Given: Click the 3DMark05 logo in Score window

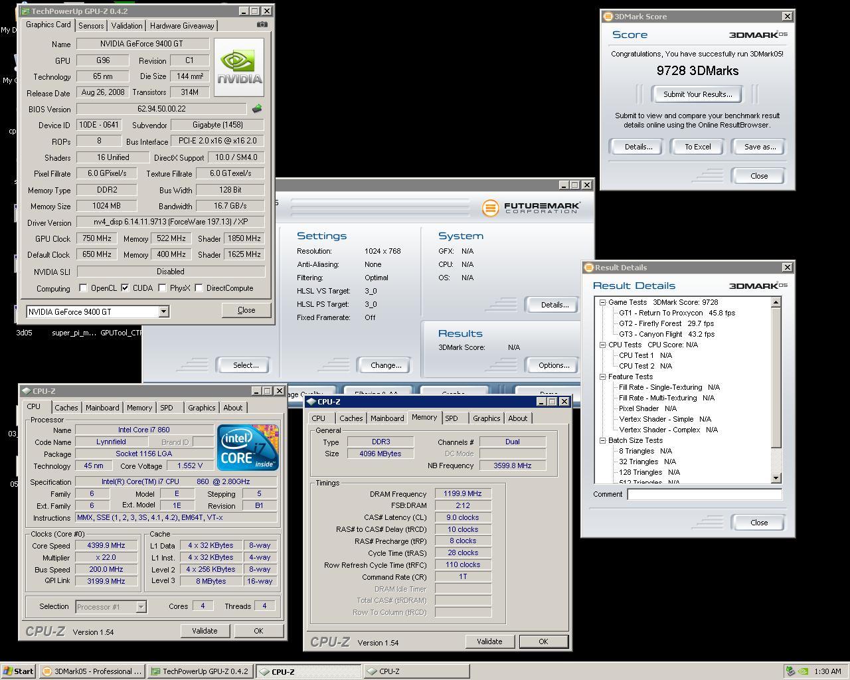Looking at the screenshot, I should coord(758,35).
